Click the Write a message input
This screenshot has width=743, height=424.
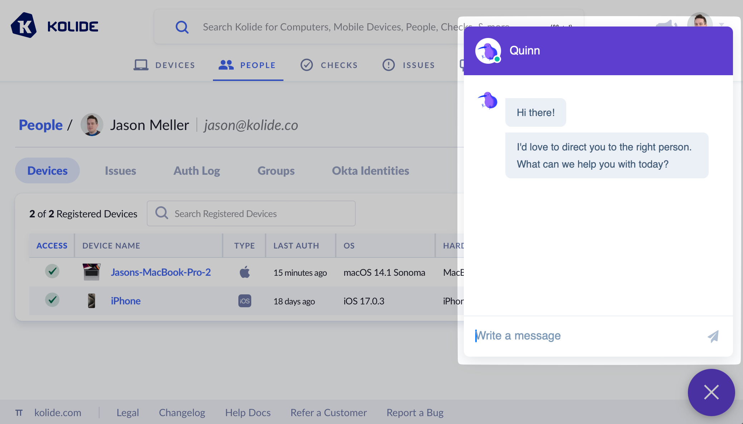(x=587, y=336)
